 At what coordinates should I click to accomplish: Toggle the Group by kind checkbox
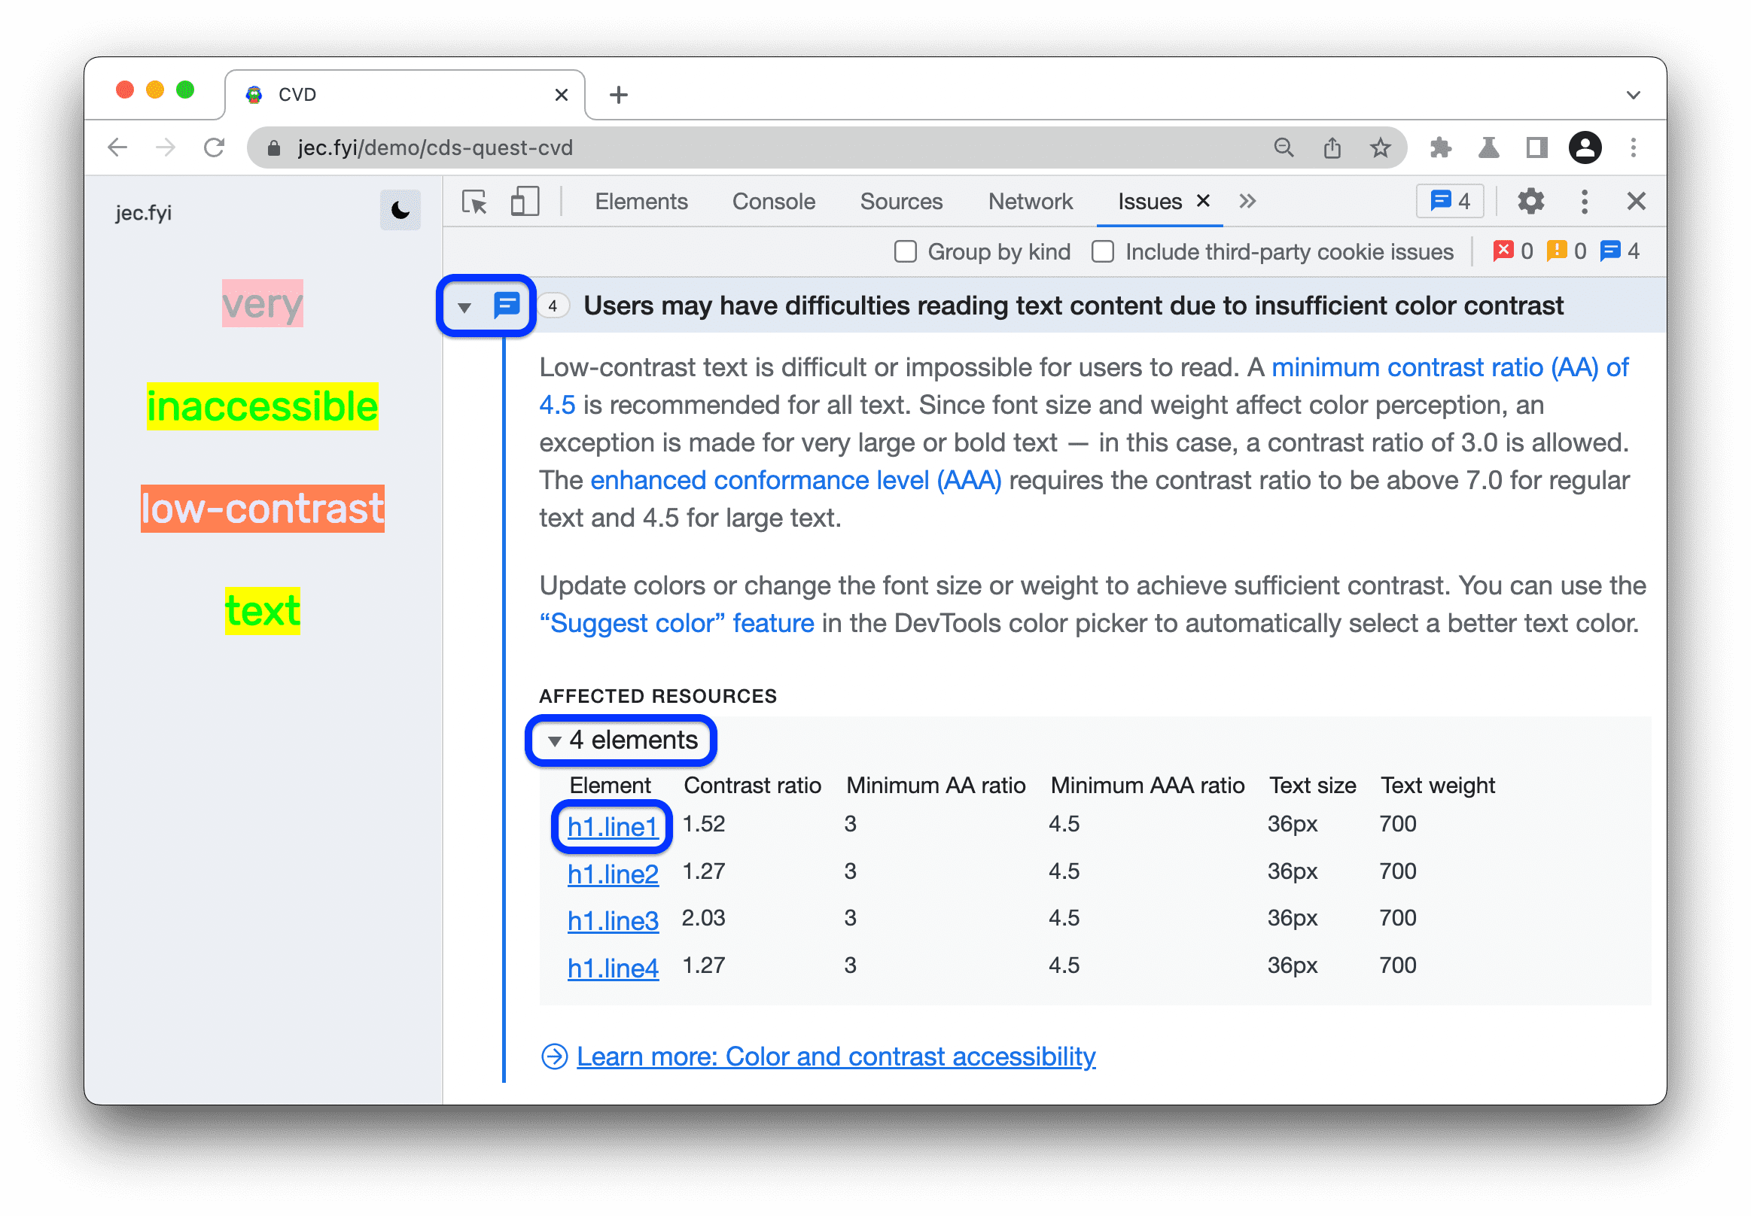tap(905, 253)
